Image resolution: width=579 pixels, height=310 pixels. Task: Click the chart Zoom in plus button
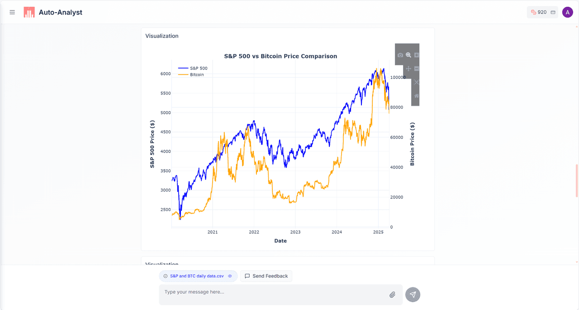(x=417, y=55)
